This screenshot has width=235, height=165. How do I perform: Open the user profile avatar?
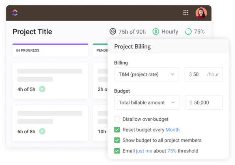tap(201, 13)
